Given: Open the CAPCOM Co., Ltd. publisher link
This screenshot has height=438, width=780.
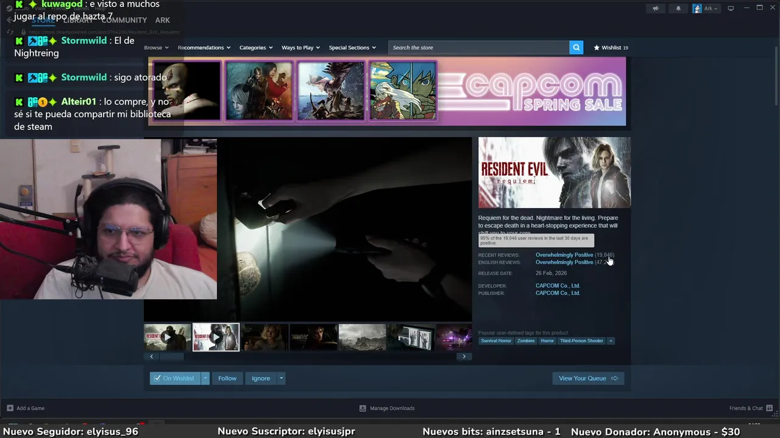Looking at the screenshot, I should (x=558, y=293).
